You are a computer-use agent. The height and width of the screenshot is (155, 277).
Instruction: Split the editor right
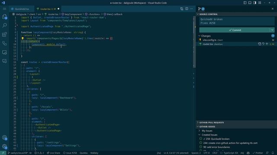(187, 9)
